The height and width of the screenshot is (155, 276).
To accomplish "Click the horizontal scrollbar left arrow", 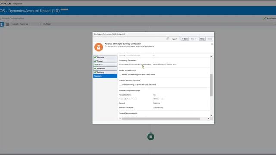I will 120,119.
